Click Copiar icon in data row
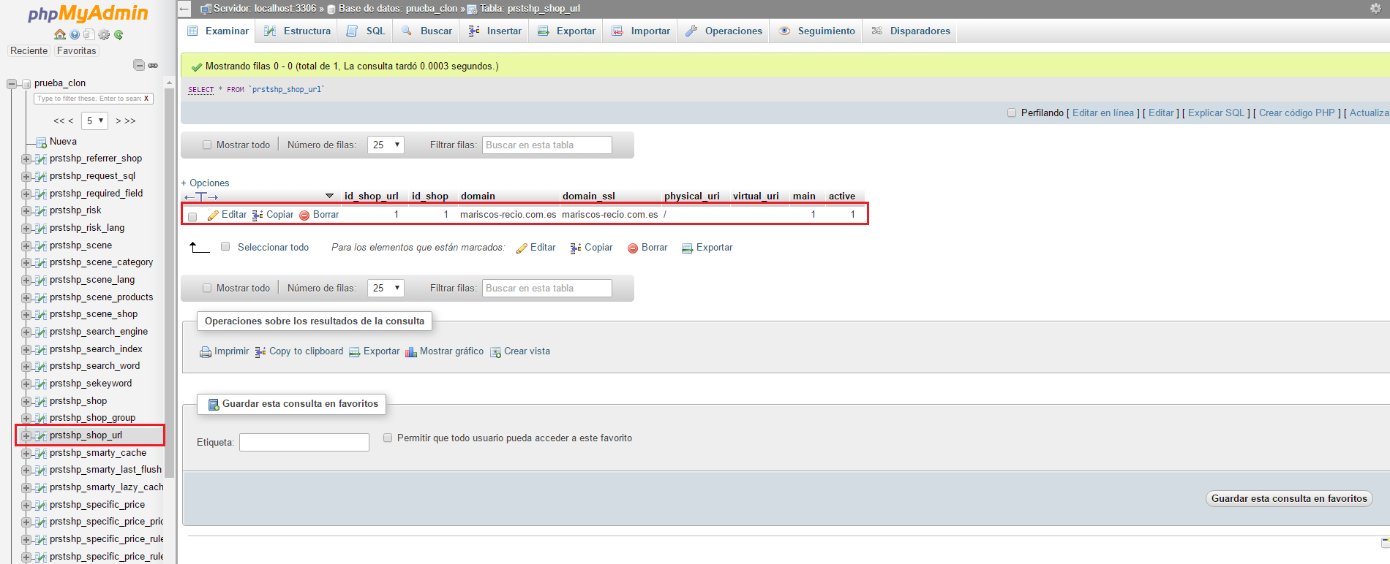Screen dimensions: 1390x564 click(258, 215)
